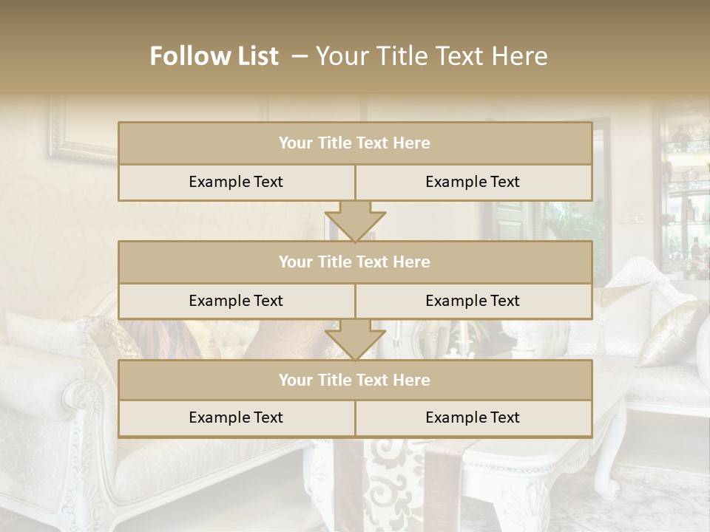Click middle-row right "Example Text" cell
The height and width of the screenshot is (532, 710).
tap(473, 301)
